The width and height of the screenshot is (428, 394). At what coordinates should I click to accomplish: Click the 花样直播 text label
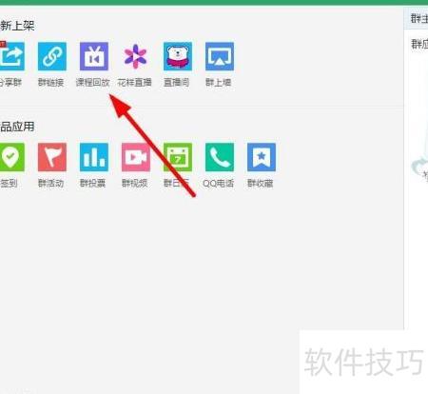134,83
